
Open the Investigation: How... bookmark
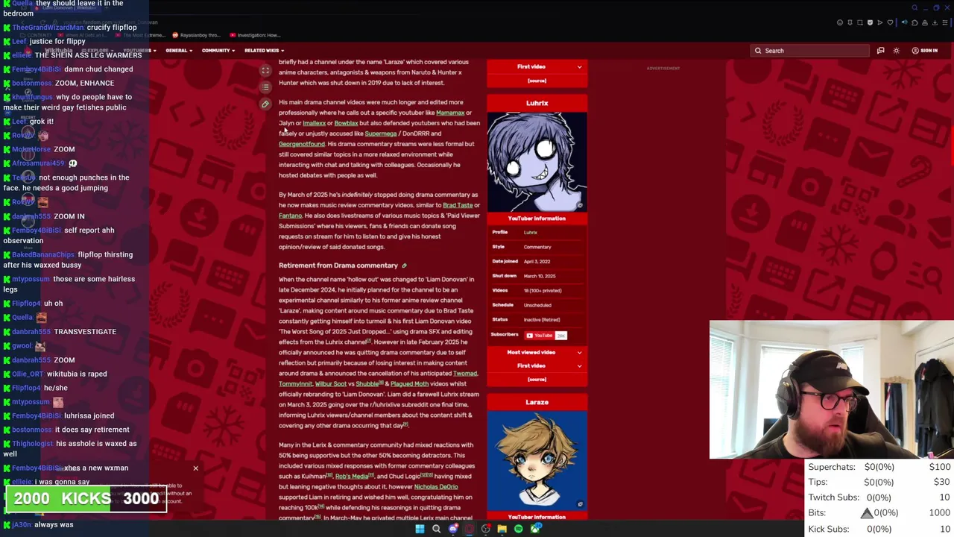point(255,35)
